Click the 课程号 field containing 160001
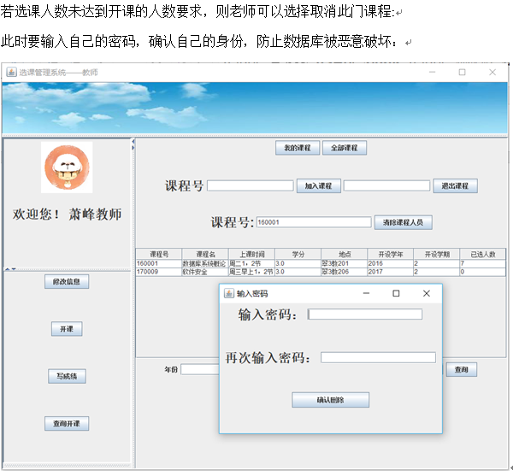The width and height of the screenshot is (513, 476). (x=314, y=222)
